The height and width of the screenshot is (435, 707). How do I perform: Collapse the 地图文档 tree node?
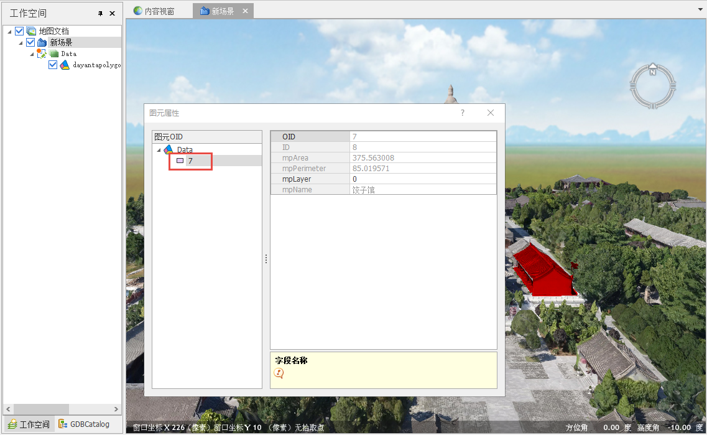coord(10,31)
